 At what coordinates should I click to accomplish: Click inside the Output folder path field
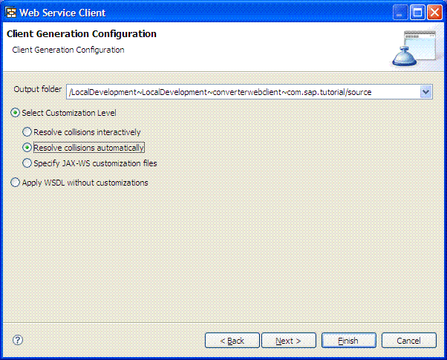pos(238,92)
